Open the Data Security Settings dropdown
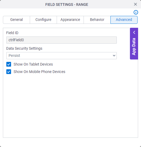Image resolution: width=141 pixels, height=147 pixels. click(x=61, y=56)
